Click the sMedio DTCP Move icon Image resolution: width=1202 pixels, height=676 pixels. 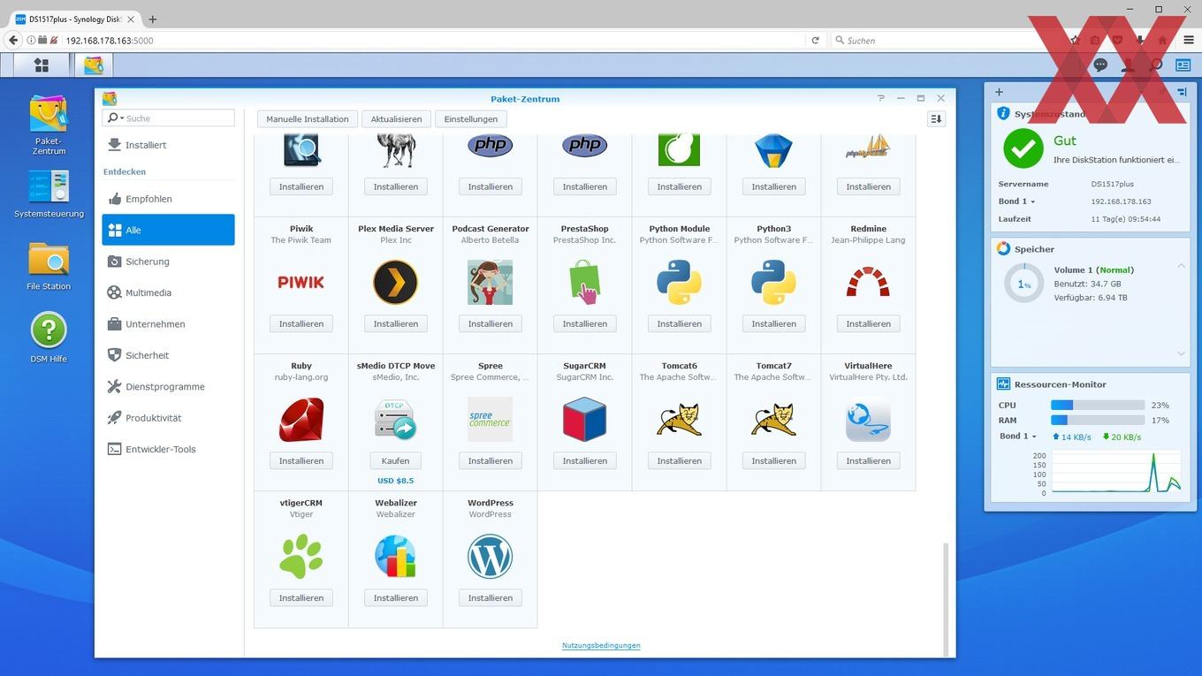[396, 419]
